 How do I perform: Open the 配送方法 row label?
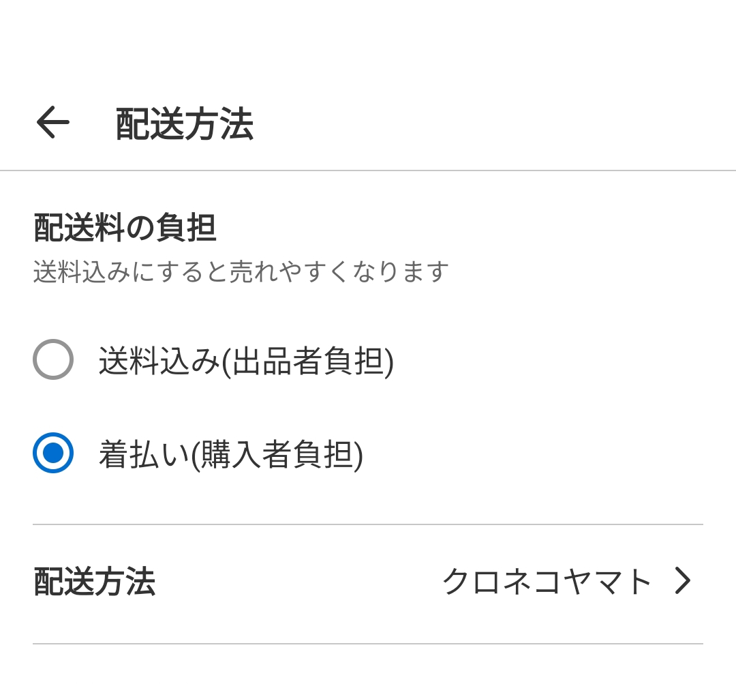[95, 582]
